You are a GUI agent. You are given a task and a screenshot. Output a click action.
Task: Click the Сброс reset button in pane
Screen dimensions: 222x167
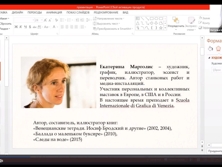point(216,70)
